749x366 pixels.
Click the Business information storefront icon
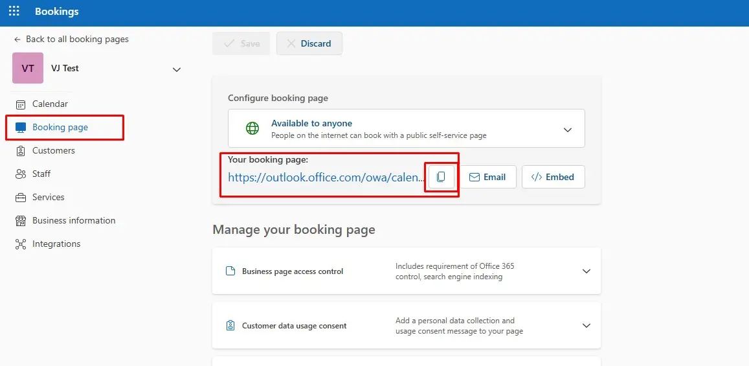click(21, 221)
